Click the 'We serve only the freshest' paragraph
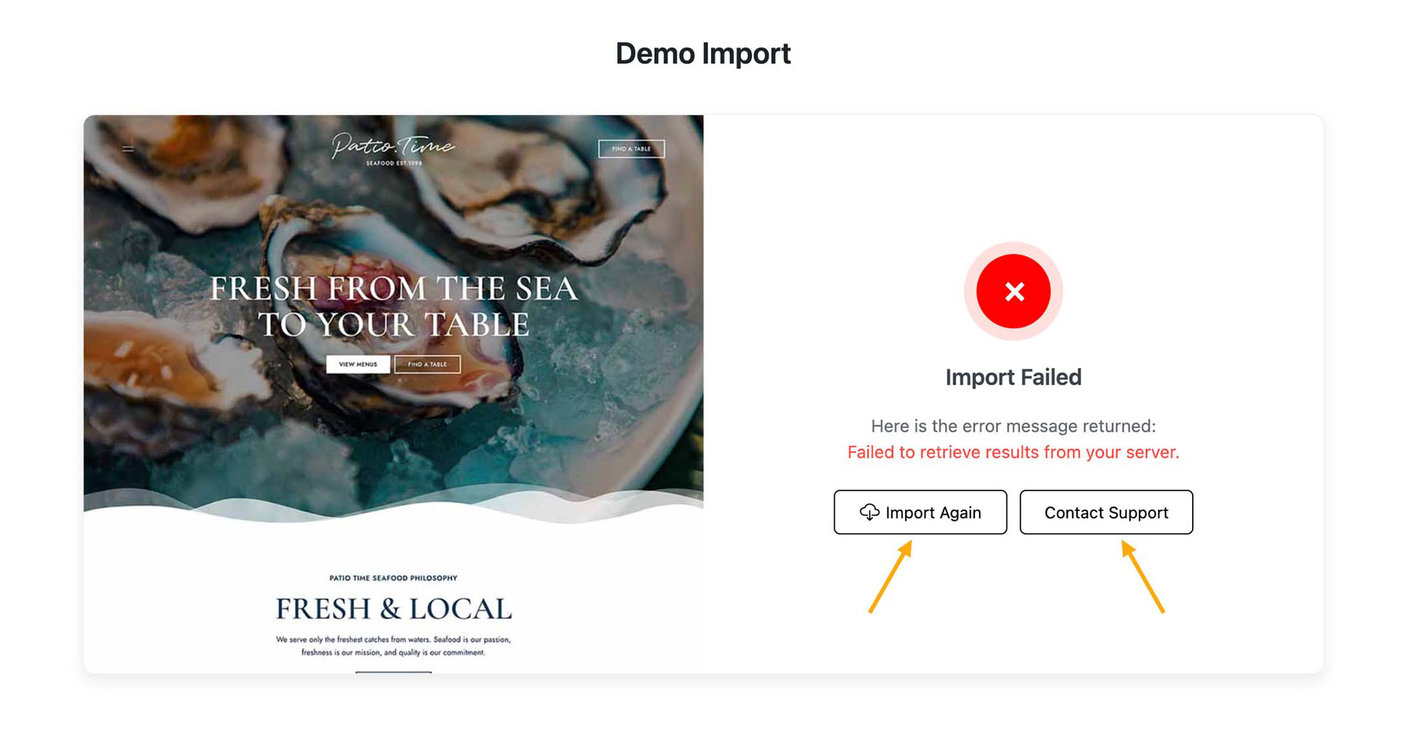The width and height of the screenshot is (1406, 729). click(393, 646)
